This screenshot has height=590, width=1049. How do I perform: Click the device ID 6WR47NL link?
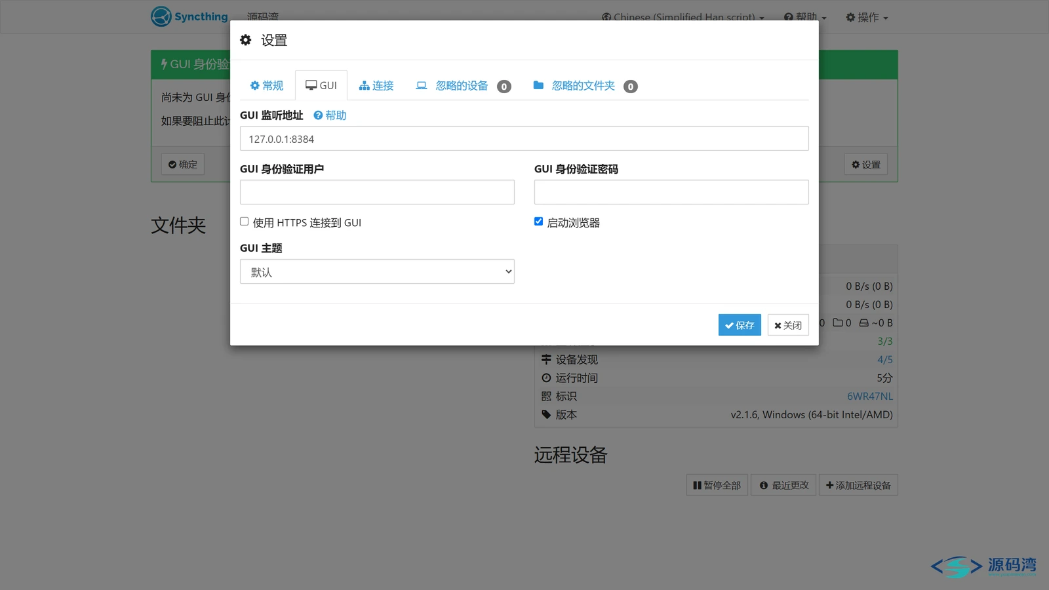coord(870,396)
